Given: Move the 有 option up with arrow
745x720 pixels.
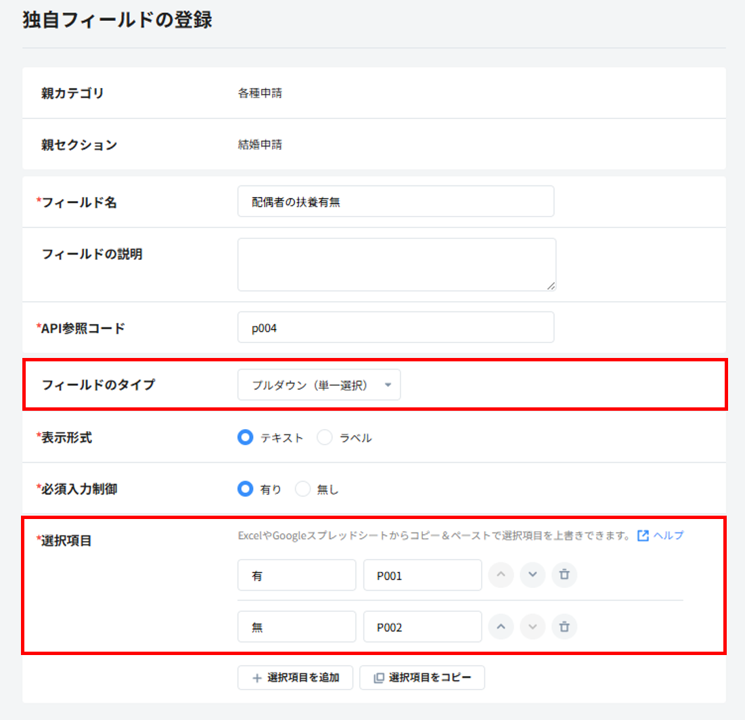Looking at the screenshot, I should click(501, 575).
